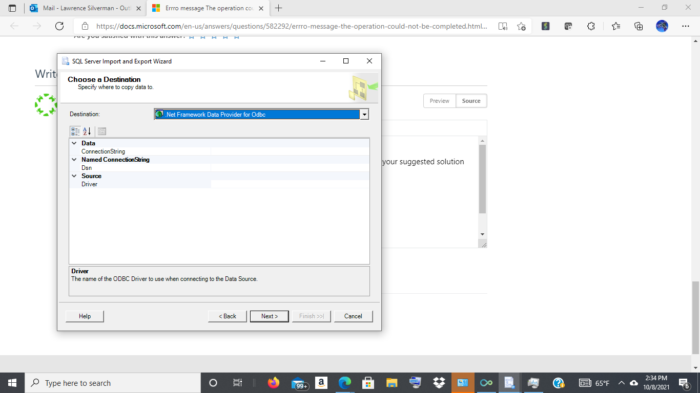Close the SQL Server wizard window

tap(369, 61)
